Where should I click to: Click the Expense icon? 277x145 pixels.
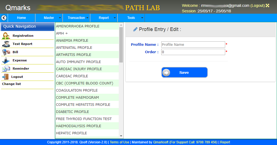(x=6, y=60)
